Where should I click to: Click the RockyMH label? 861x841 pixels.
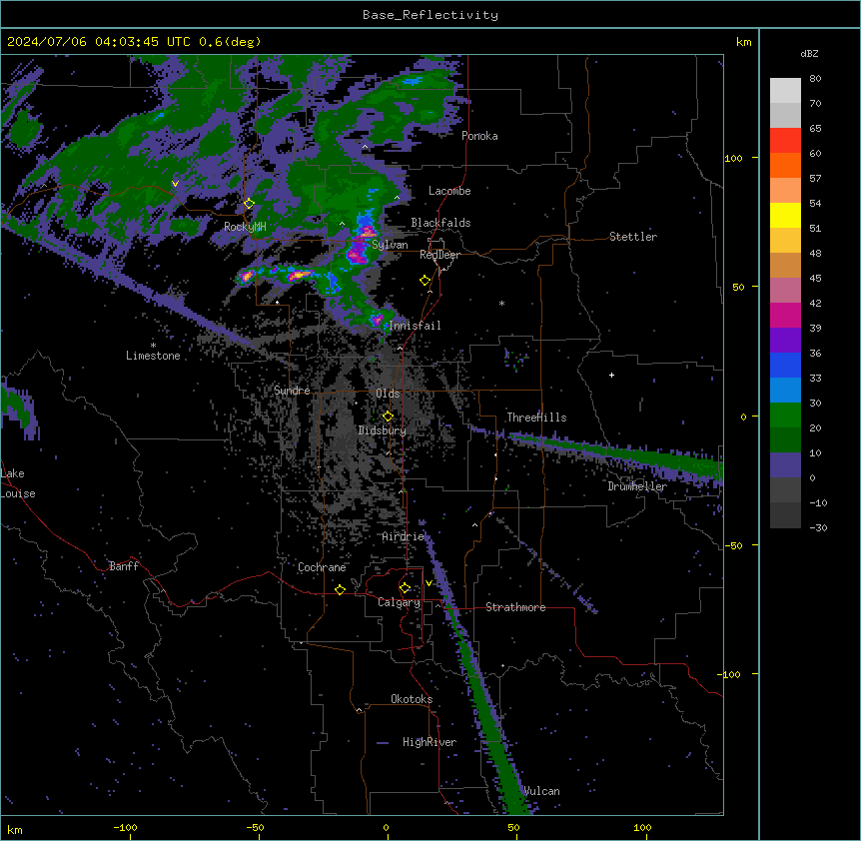click(245, 227)
